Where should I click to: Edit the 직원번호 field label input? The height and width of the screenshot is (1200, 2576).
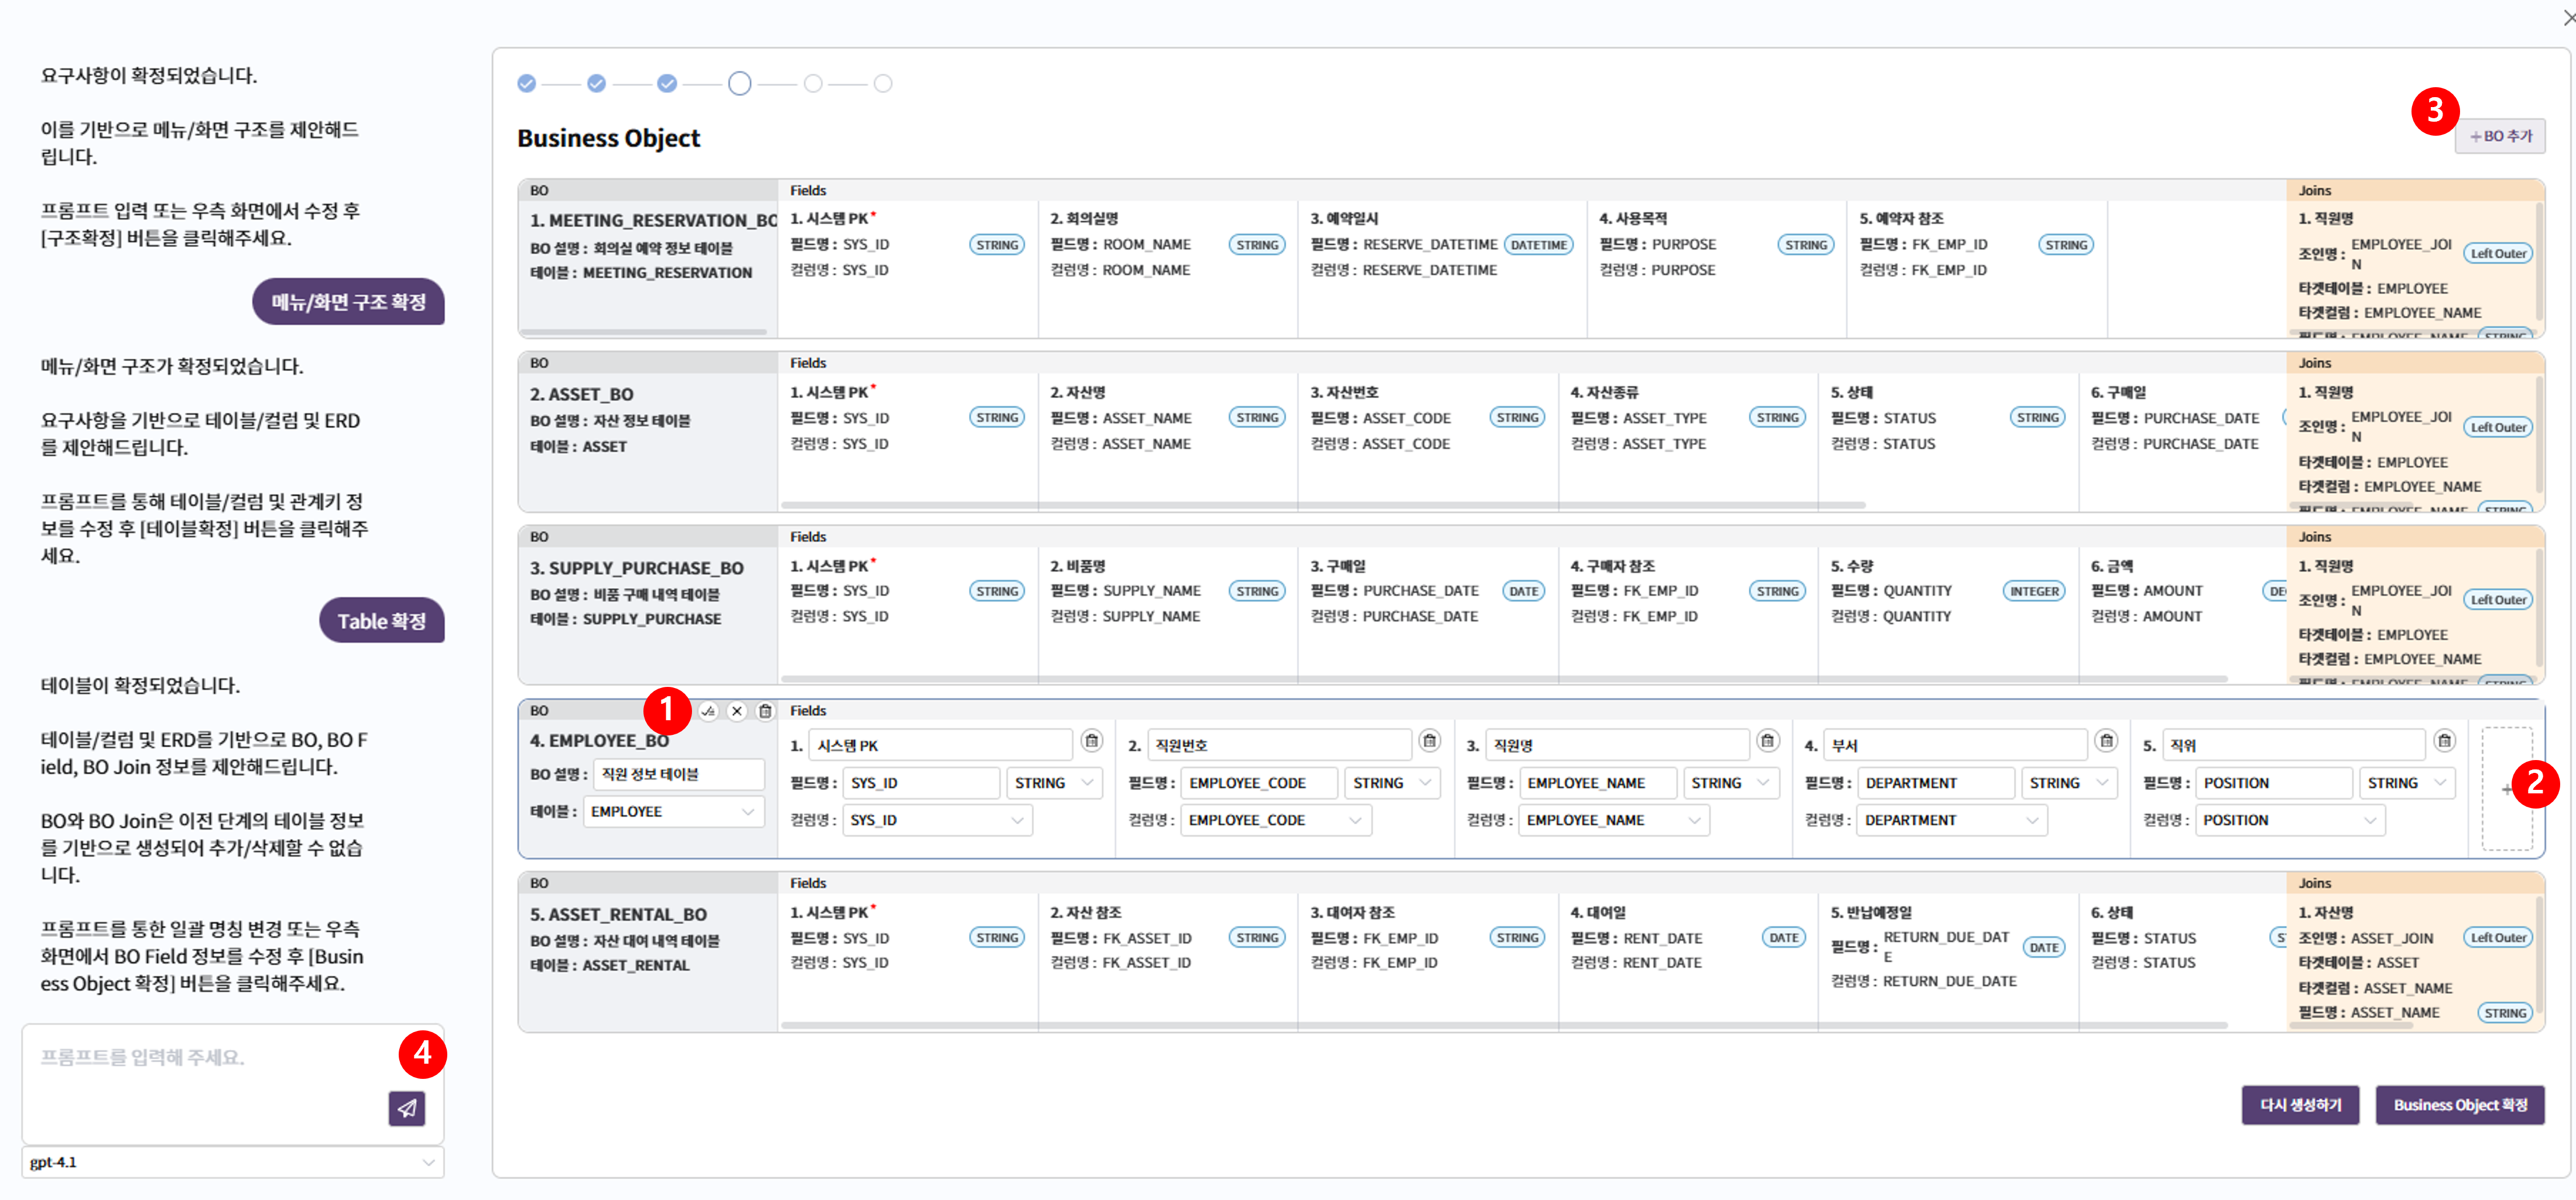(1279, 745)
